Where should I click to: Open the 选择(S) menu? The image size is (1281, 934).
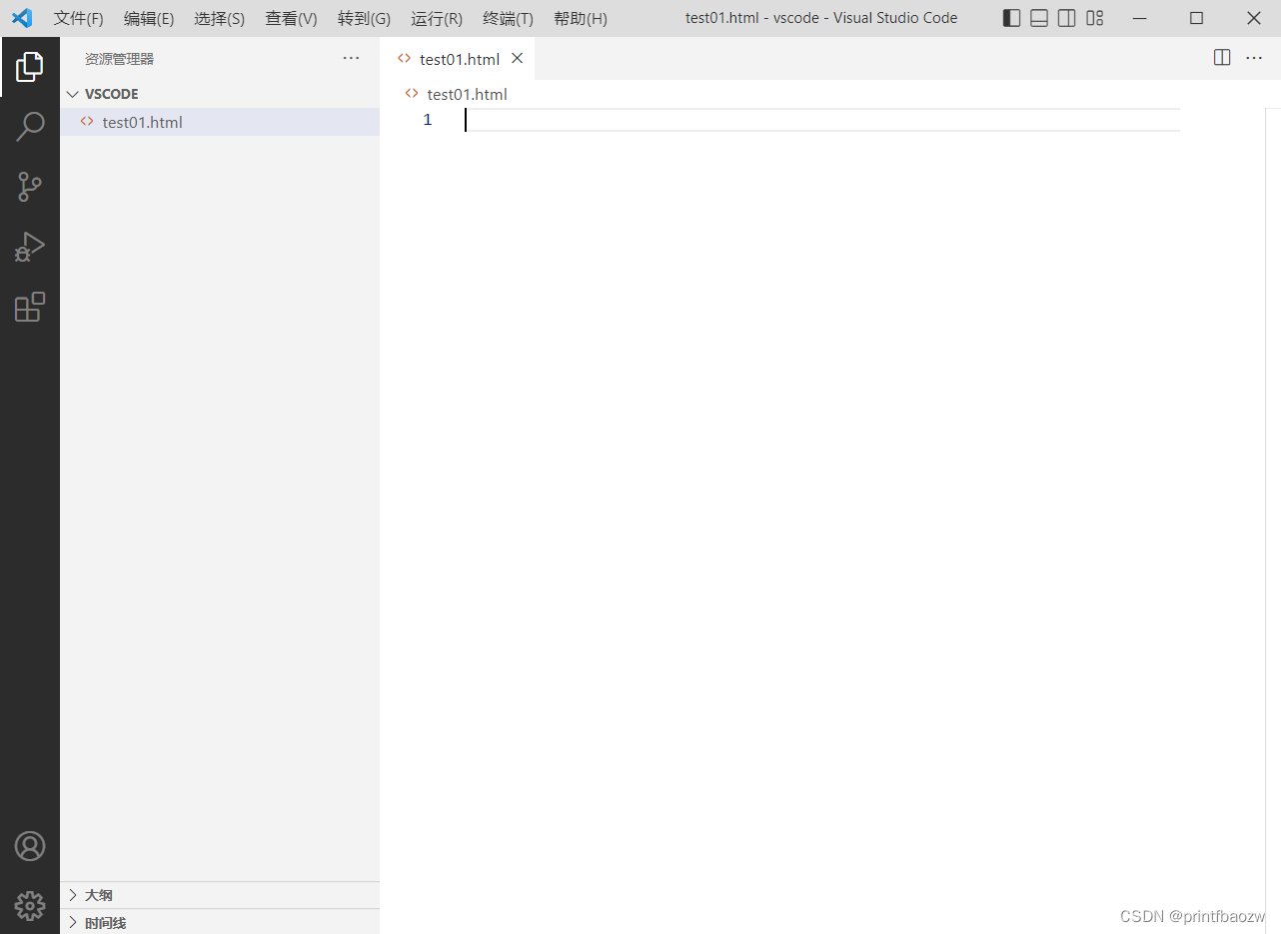pyautogui.click(x=219, y=18)
